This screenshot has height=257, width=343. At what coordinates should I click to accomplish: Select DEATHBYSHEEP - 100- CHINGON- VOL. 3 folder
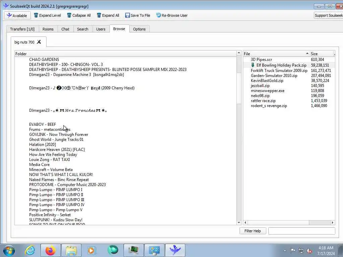[x=66, y=65]
